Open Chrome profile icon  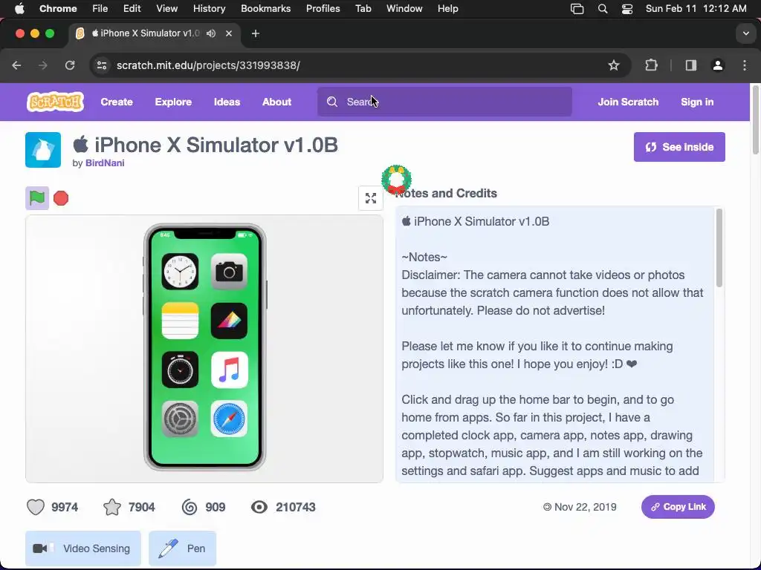coord(717,65)
